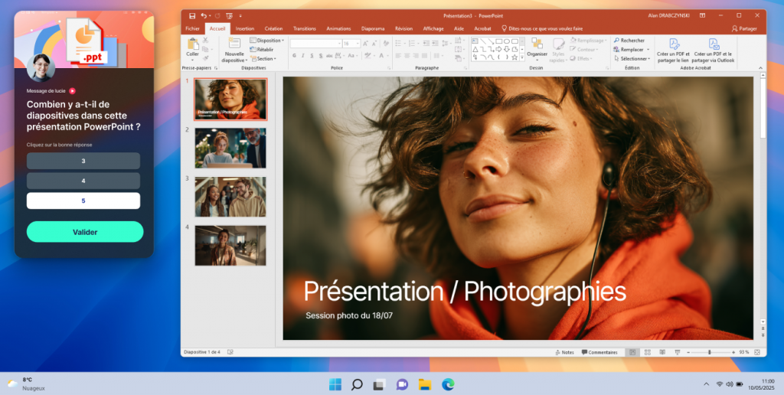Click Créer un PDF et partager via Outlook
The width and height of the screenshot is (784, 395).
click(714, 51)
